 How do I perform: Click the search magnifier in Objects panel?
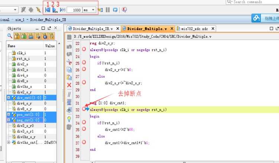(10, 36)
